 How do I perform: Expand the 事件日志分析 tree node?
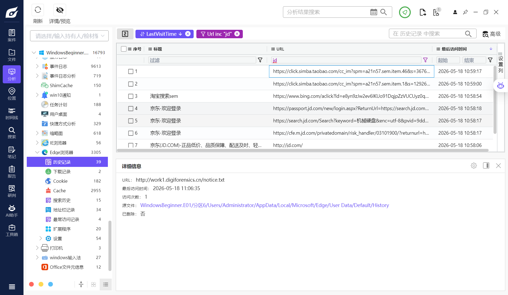coord(37,76)
